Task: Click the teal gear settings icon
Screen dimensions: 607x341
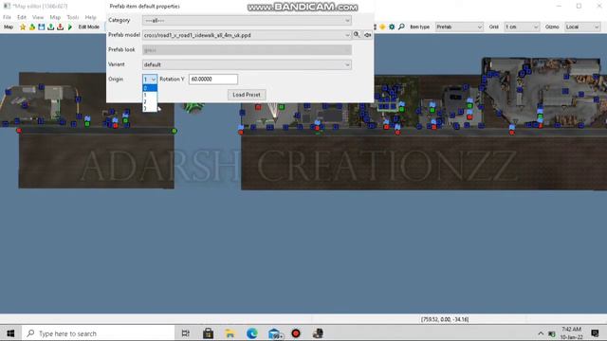Action: 392,27
